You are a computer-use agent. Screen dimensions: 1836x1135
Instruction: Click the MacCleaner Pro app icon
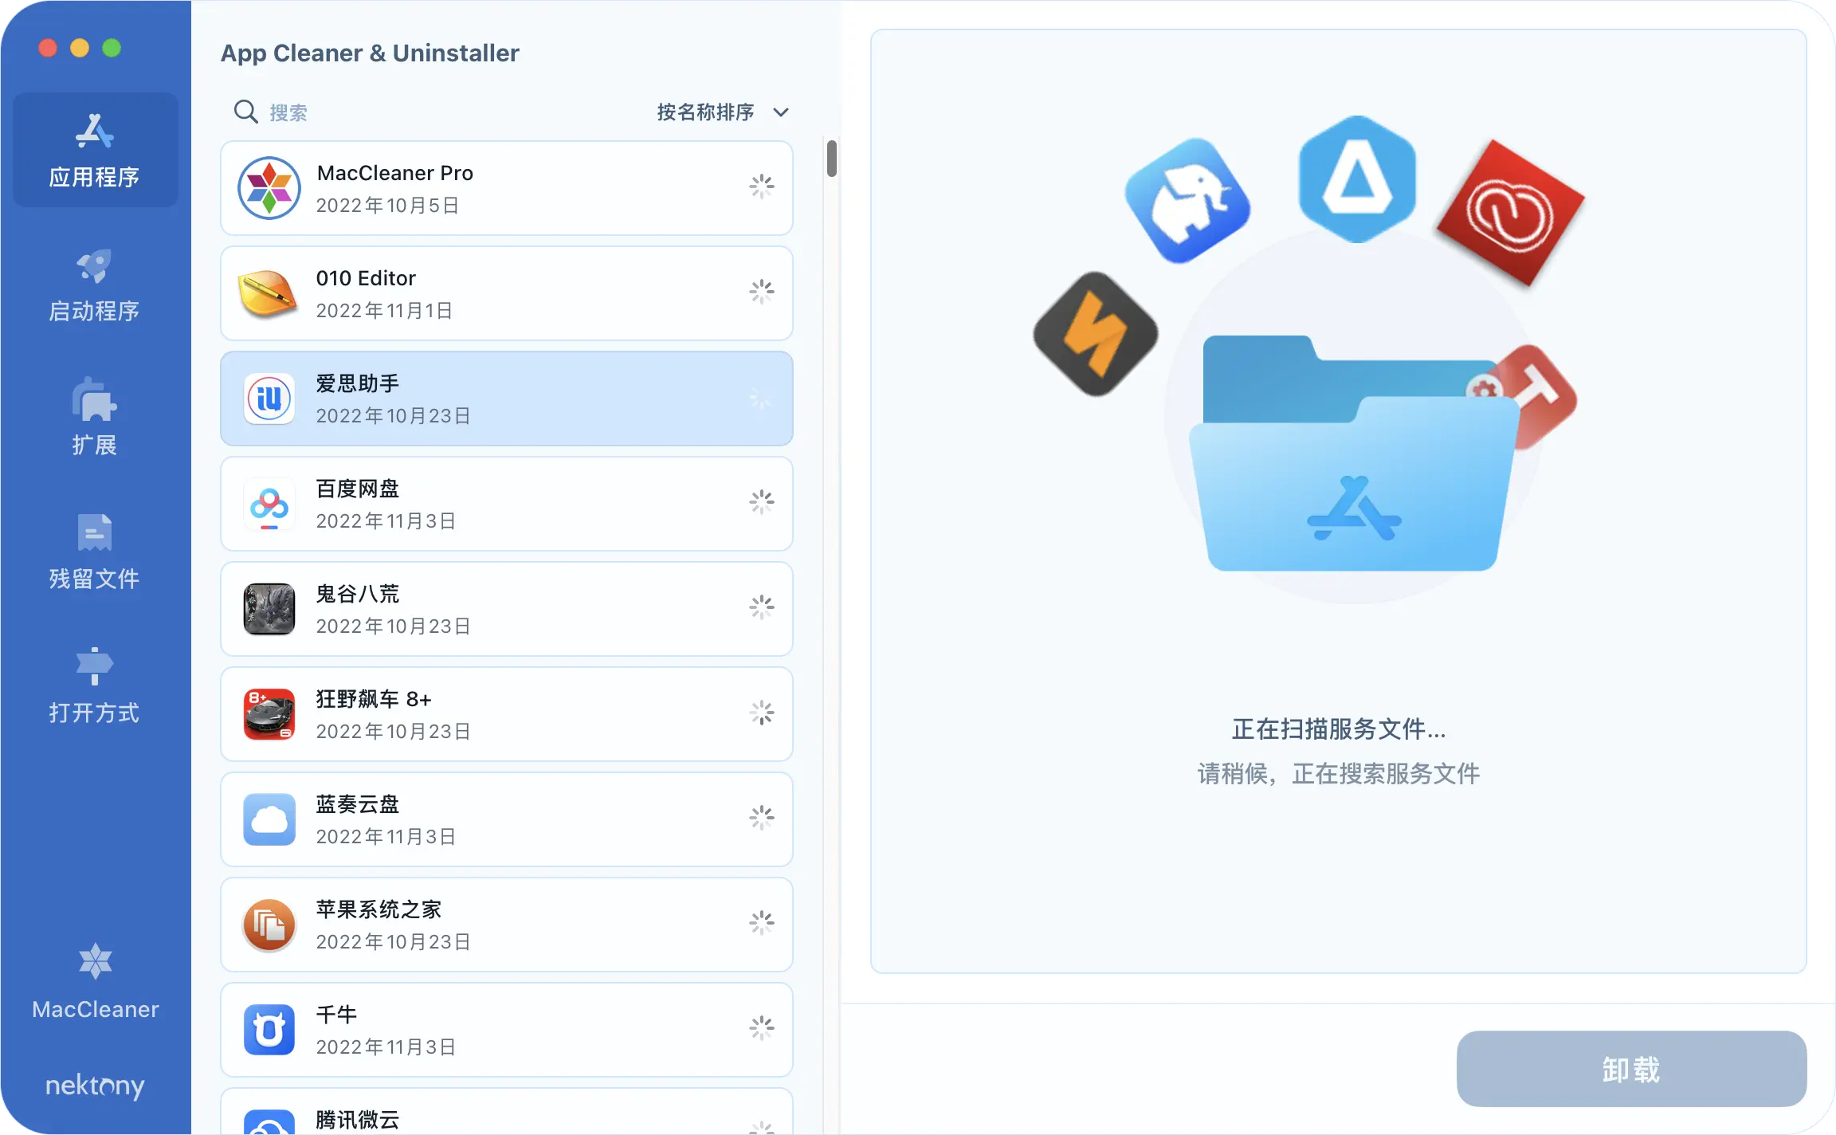click(x=269, y=188)
